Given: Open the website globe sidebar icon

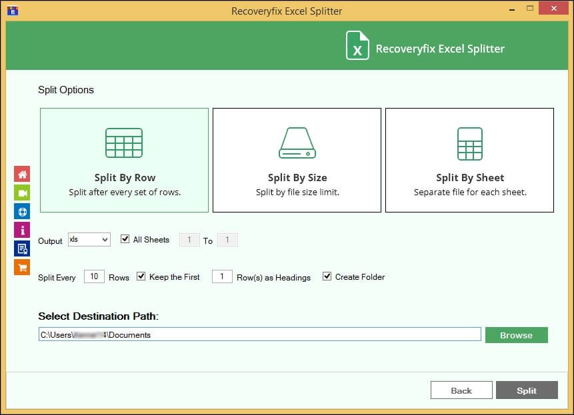Looking at the screenshot, I should click(x=22, y=211).
